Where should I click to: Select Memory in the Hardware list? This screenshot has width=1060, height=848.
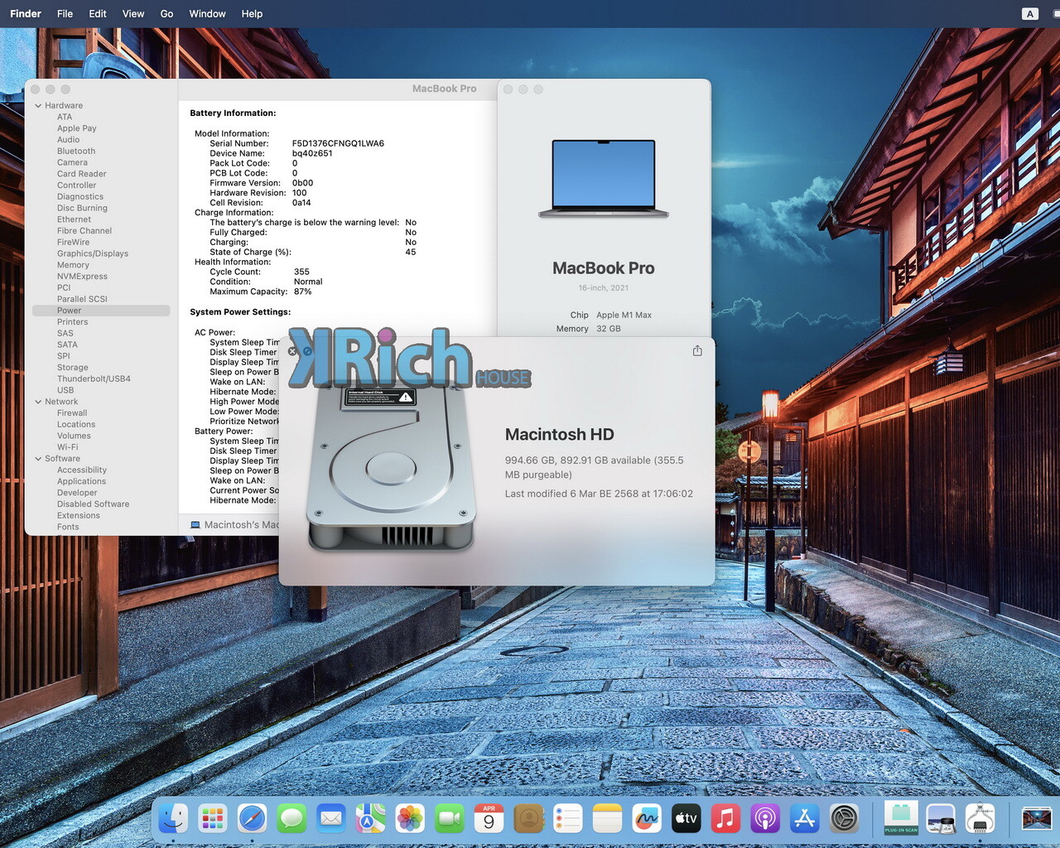(x=73, y=265)
